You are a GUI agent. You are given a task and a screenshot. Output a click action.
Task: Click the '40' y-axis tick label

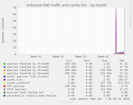tap(14, 27)
